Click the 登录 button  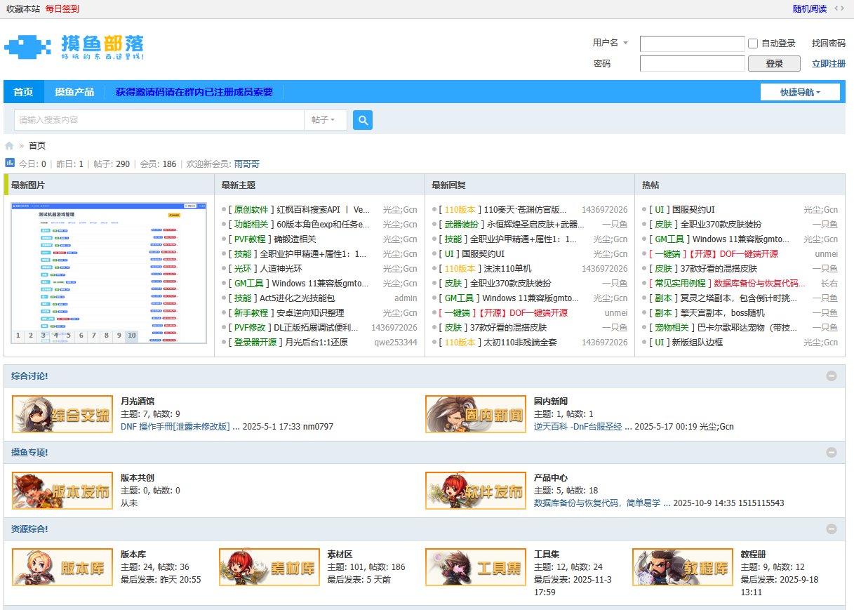click(x=773, y=63)
